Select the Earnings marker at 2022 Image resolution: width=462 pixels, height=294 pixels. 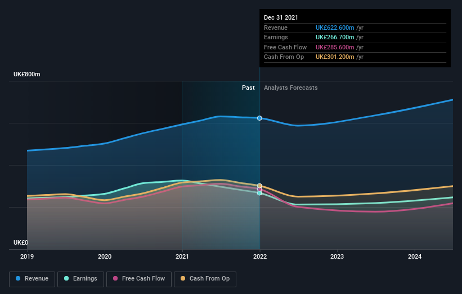pos(259,193)
